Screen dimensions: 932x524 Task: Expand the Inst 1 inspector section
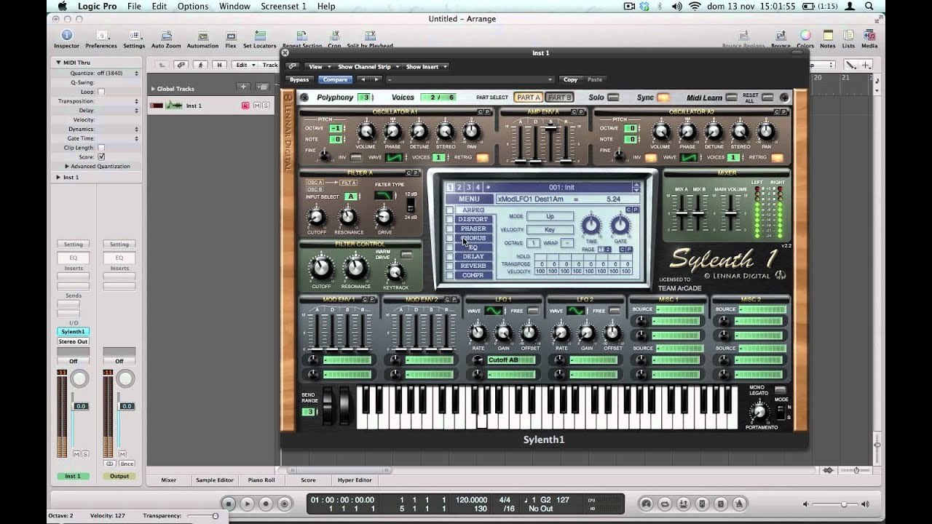click(58, 177)
